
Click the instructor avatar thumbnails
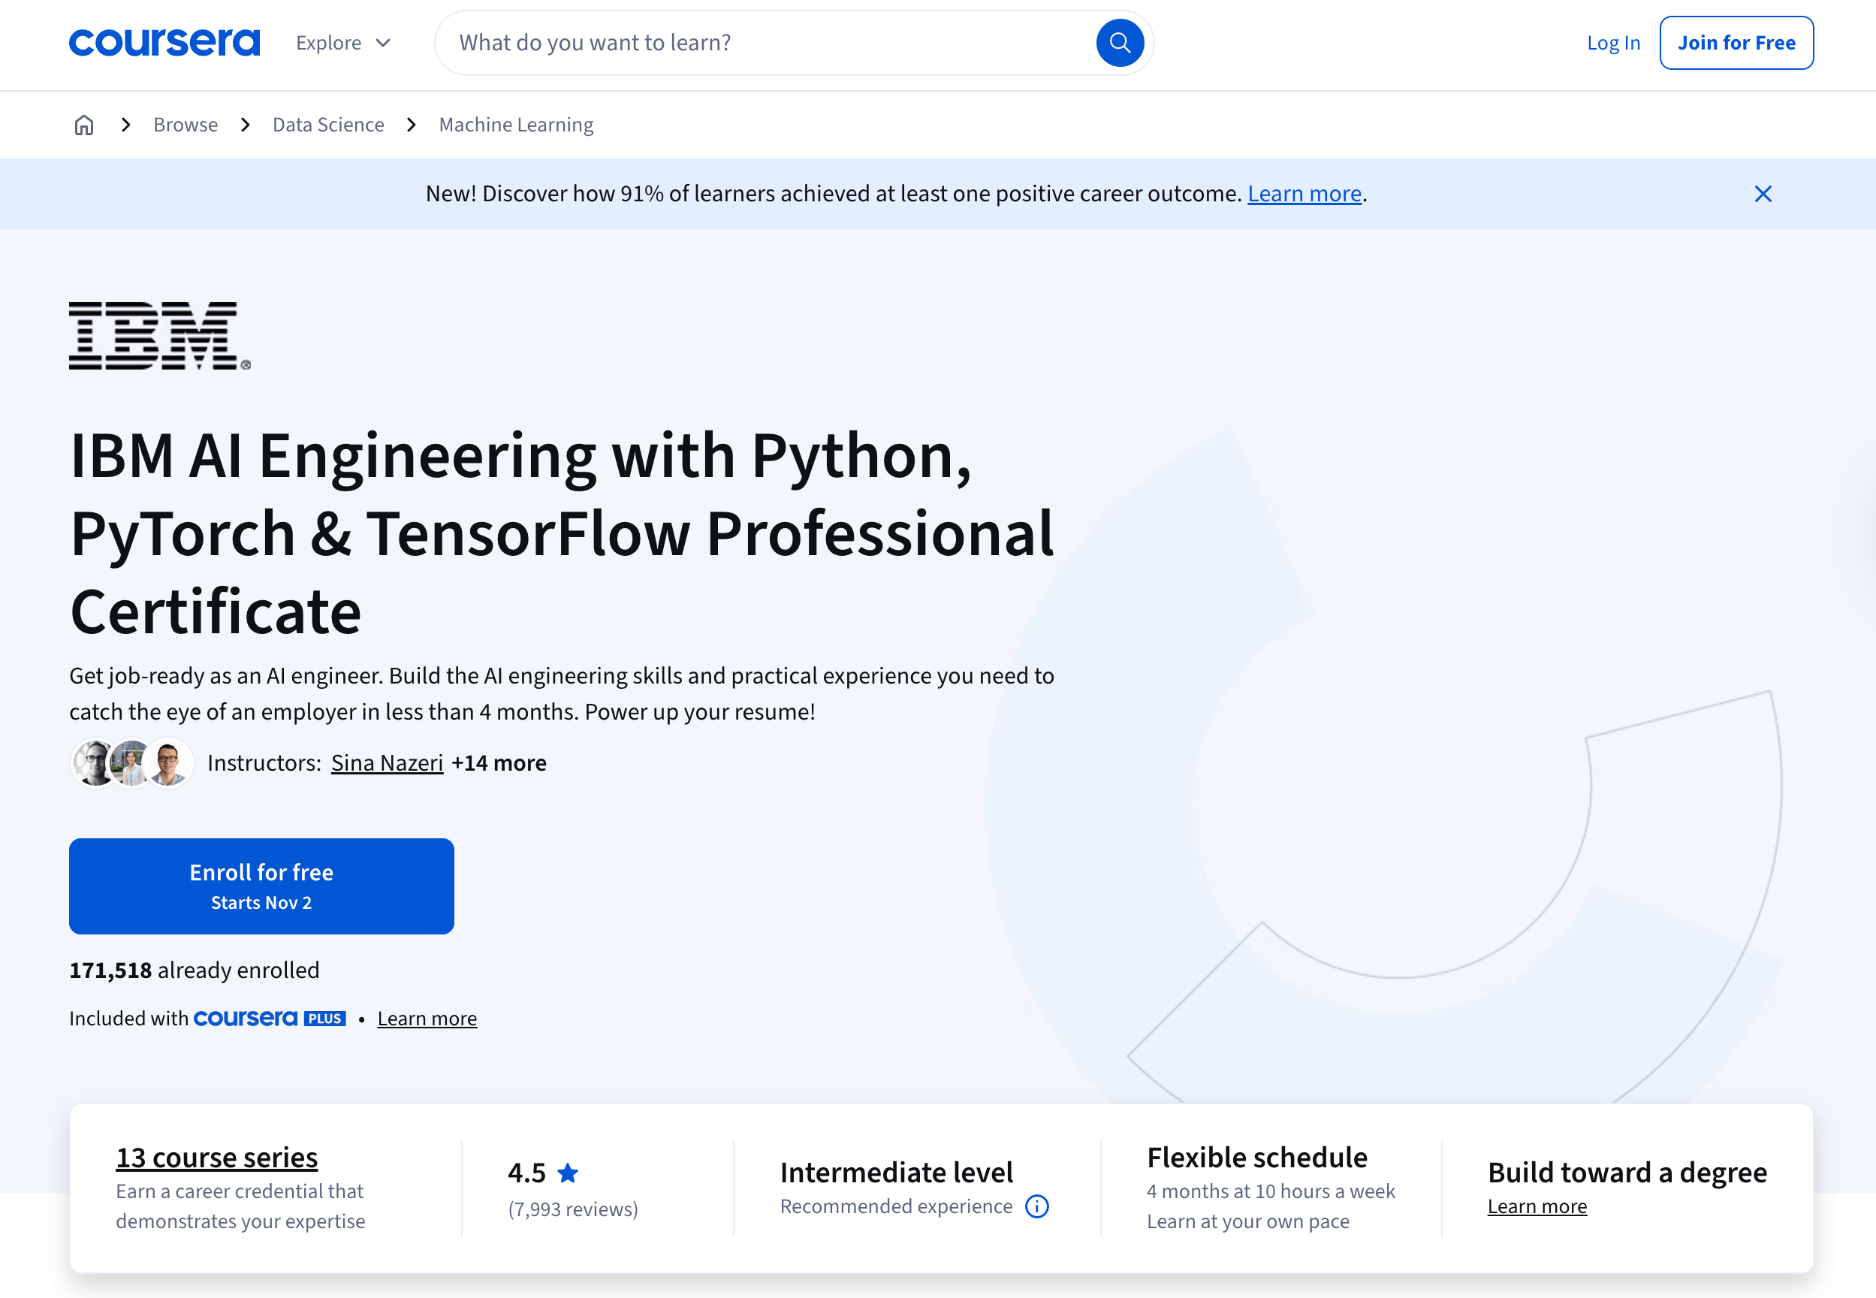(x=131, y=762)
